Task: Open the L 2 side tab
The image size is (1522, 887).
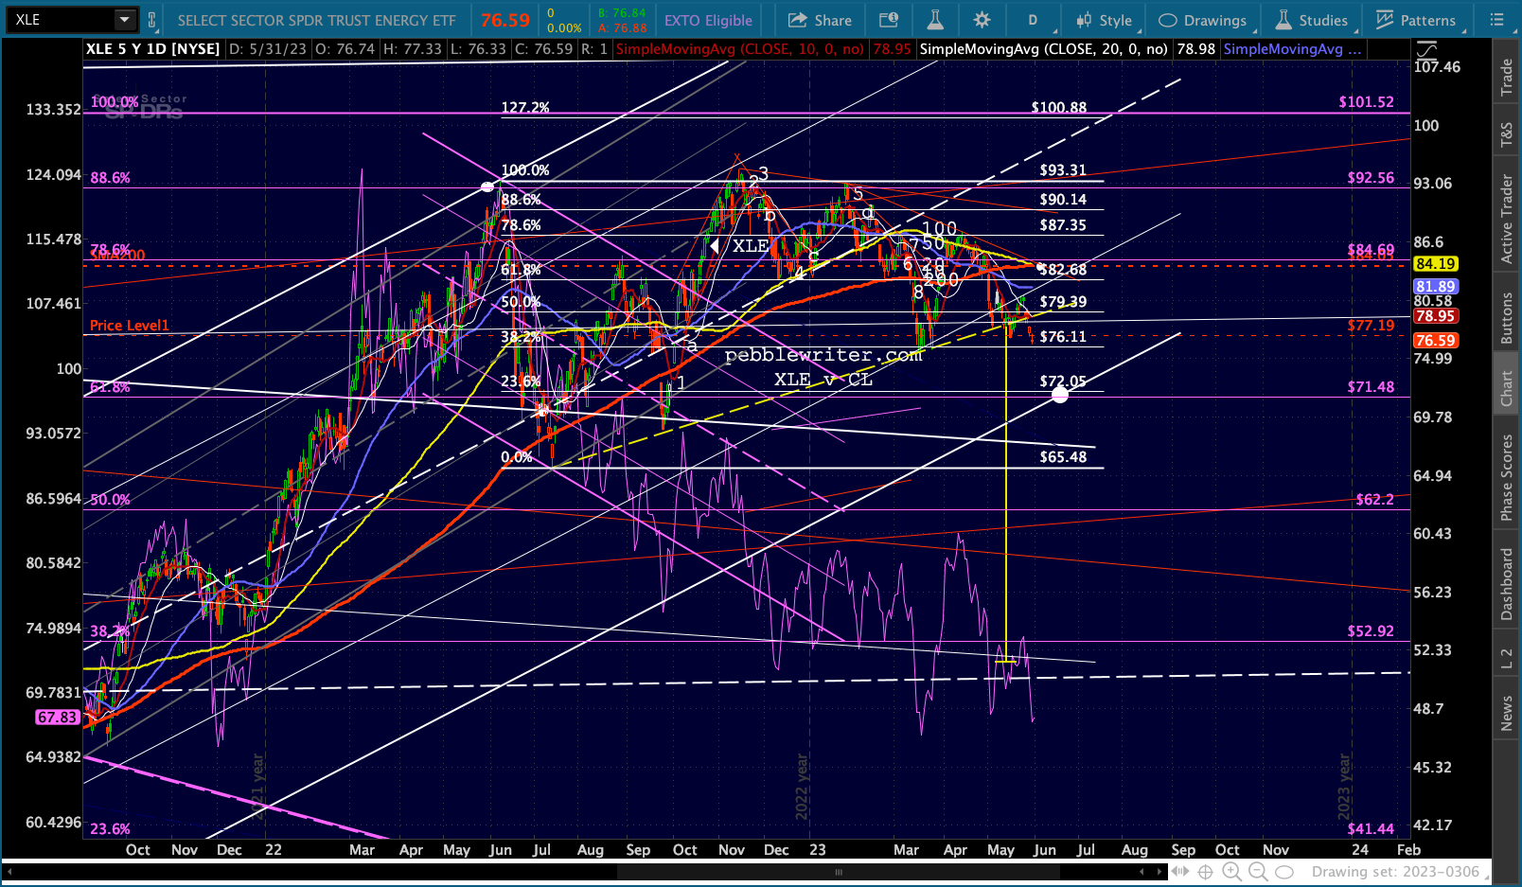Action: [x=1507, y=659]
